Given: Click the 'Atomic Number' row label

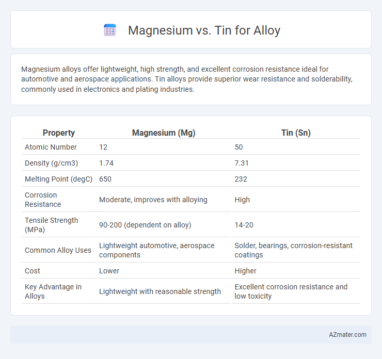Looking at the screenshot, I should pos(51,147).
